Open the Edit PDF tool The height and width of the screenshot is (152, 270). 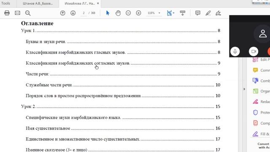[x=261, y=60]
